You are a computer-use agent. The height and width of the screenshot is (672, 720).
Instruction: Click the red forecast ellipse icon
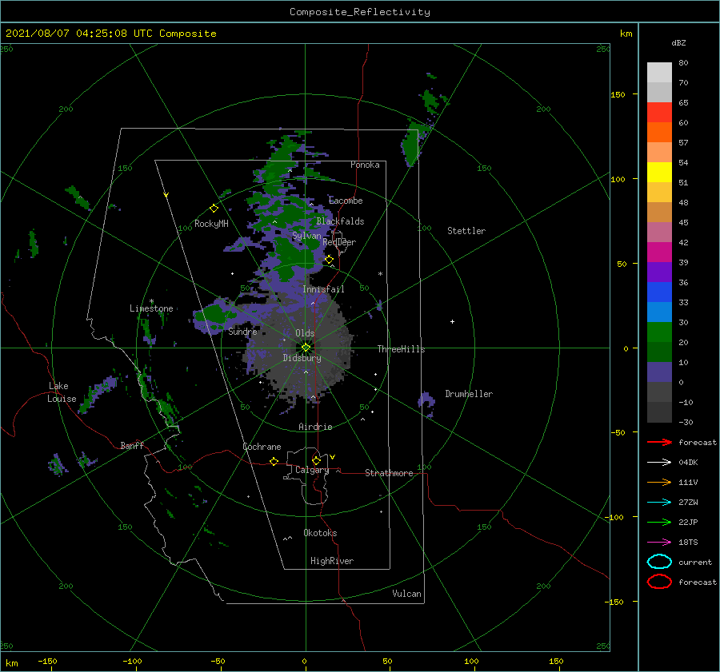(659, 582)
